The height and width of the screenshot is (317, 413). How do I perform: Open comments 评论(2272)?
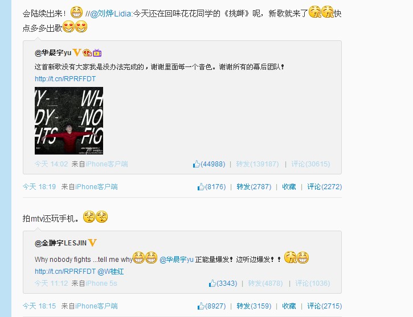pyautogui.click(x=325, y=187)
